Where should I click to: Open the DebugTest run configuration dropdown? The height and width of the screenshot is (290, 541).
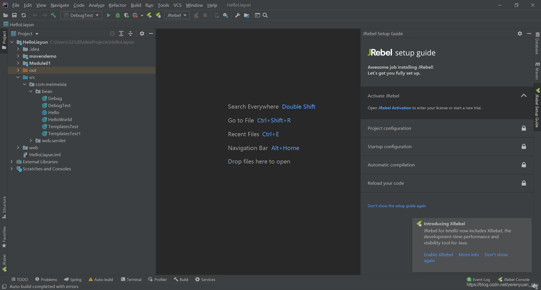[x=81, y=15]
